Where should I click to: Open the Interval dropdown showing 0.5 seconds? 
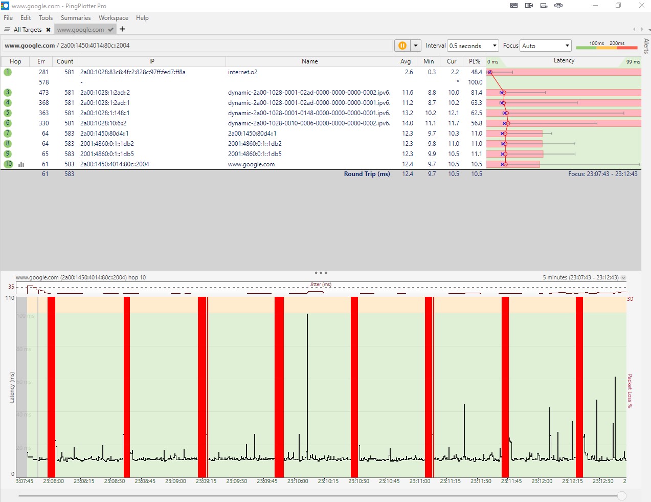[473, 46]
